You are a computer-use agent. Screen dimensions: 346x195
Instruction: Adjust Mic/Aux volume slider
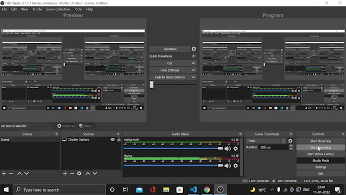point(174,165)
